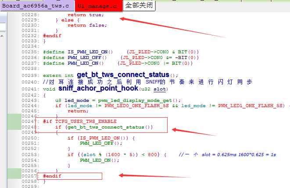Click line number 00253
This screenshot has width=290, height=188.
pyautogui.click(x=30, y=155)
